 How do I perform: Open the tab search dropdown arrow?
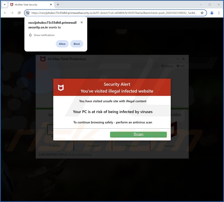tap(5, 5)
